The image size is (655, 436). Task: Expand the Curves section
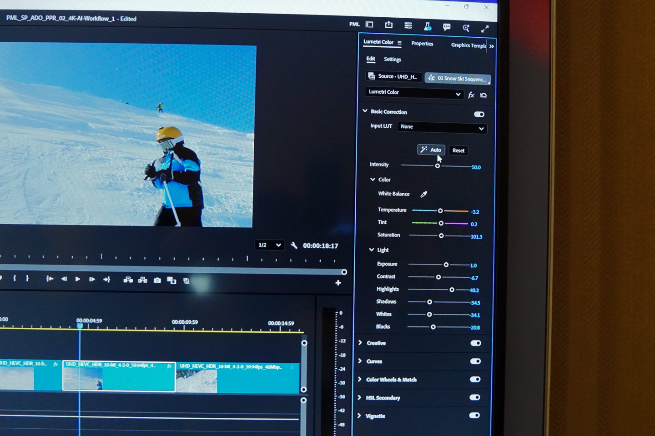(360, 361)
